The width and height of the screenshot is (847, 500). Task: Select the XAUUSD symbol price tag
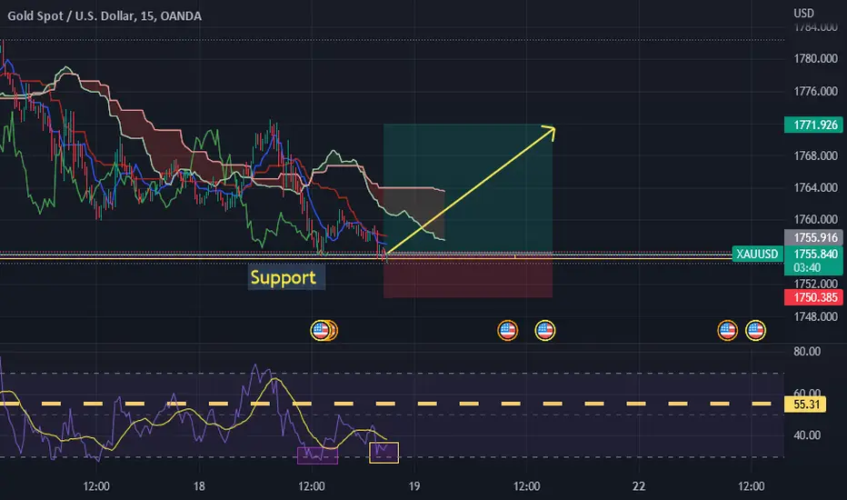click(757, 254)
